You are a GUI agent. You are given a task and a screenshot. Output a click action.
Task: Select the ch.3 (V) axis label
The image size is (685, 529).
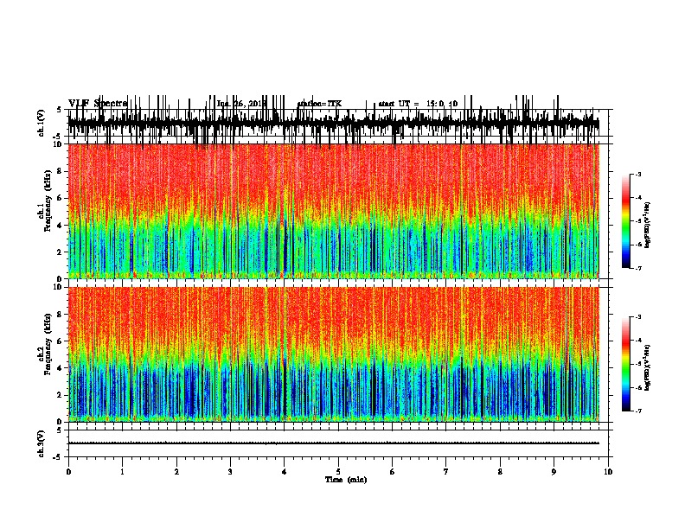point(42,444)
